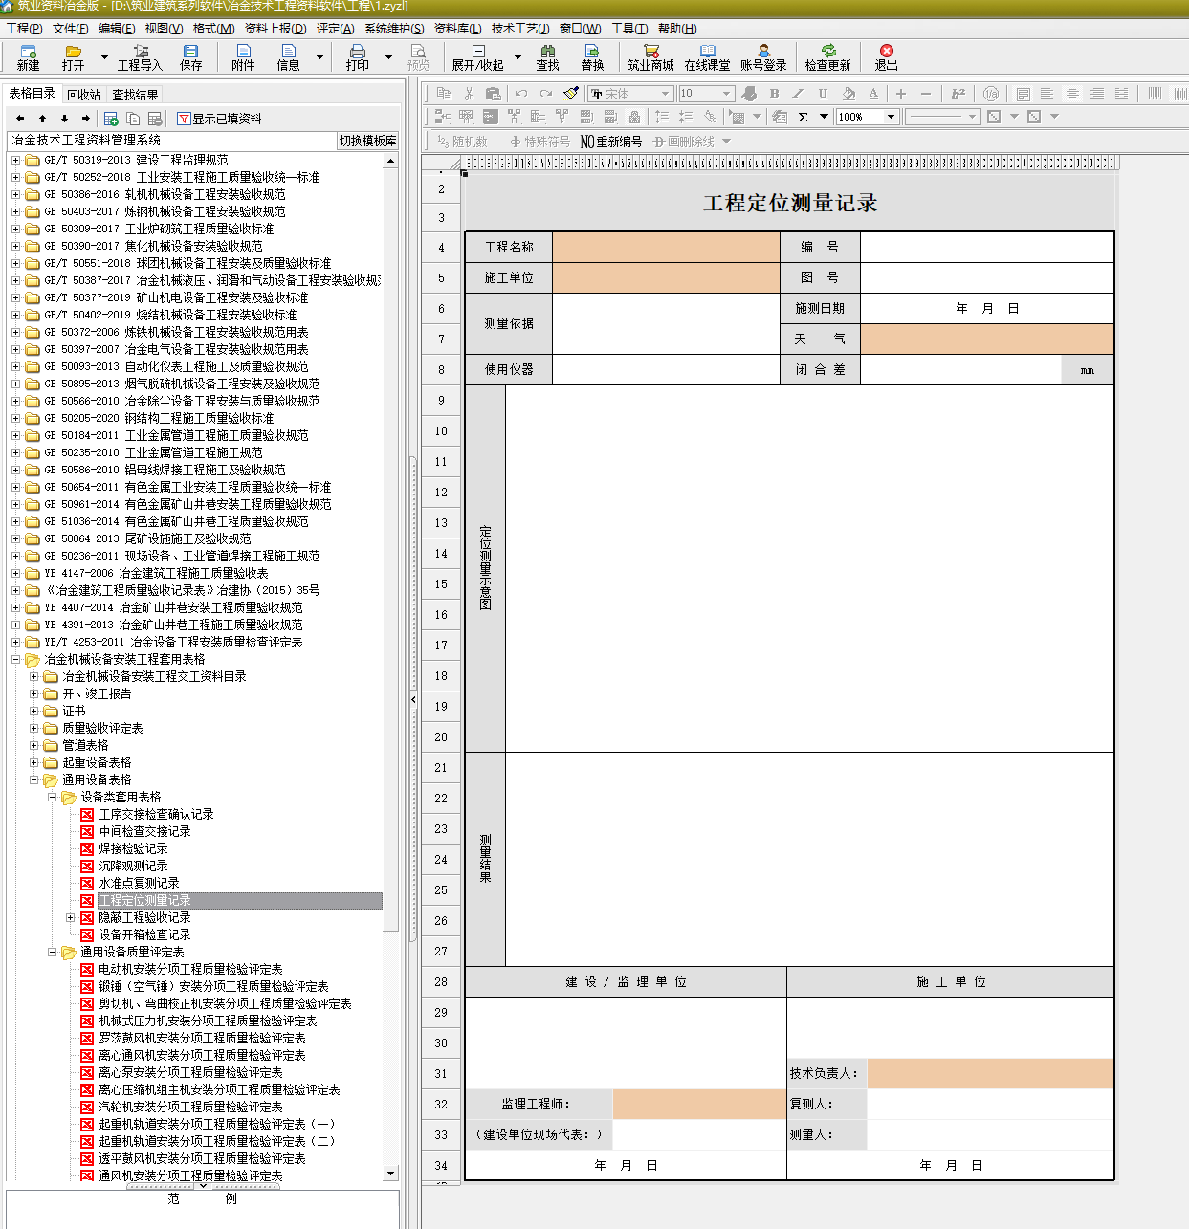Open the 附件 attachment icon

243,57
